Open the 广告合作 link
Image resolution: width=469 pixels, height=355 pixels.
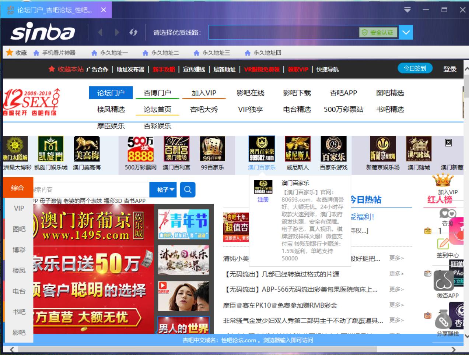coord(97,69)
